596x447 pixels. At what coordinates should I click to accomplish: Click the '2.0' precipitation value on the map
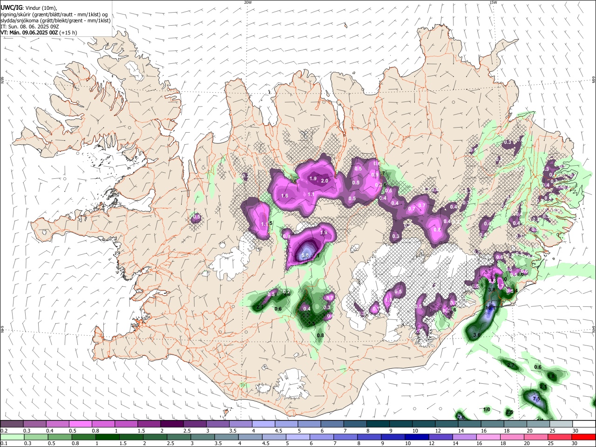point(325,181)
